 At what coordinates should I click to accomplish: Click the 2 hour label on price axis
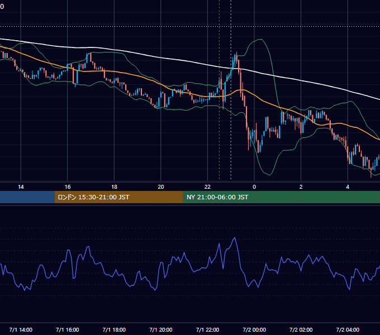pos(301,187)
